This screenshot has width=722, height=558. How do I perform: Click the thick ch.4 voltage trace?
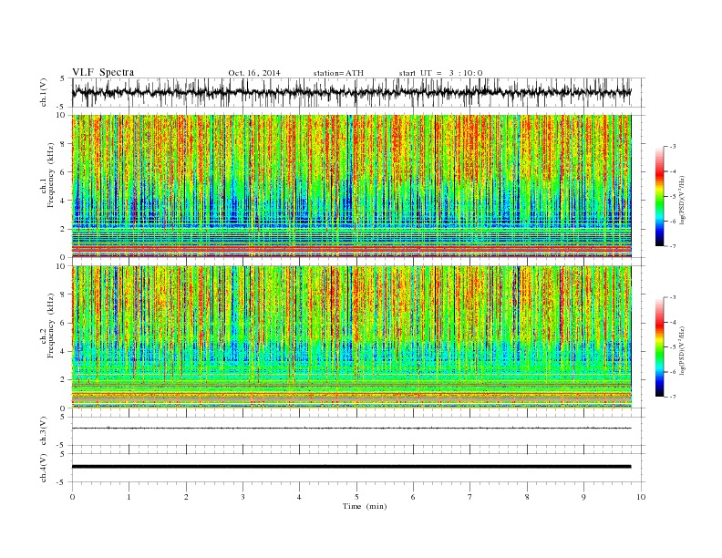tap(352, 467)
